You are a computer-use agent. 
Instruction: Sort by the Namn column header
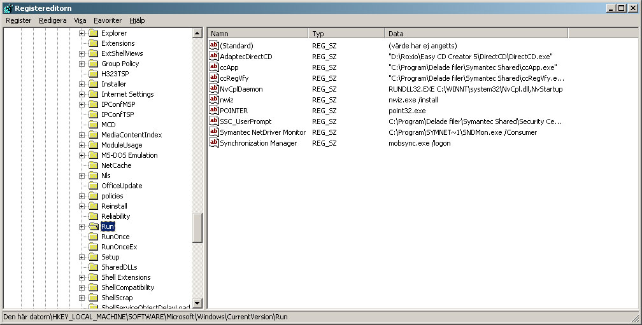pyautogui.click(x=258, y=34)
